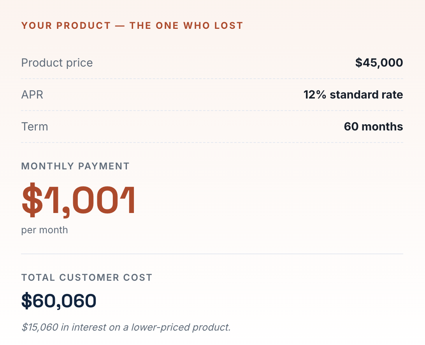Click the $45,000 product price value

379,63
